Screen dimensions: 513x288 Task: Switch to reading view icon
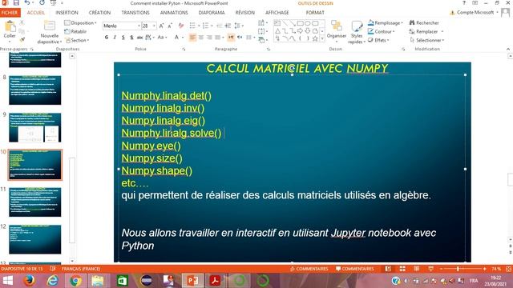coord(417,269)
